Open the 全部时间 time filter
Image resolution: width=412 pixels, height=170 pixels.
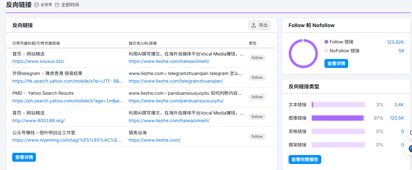click(x=70, y=5)
